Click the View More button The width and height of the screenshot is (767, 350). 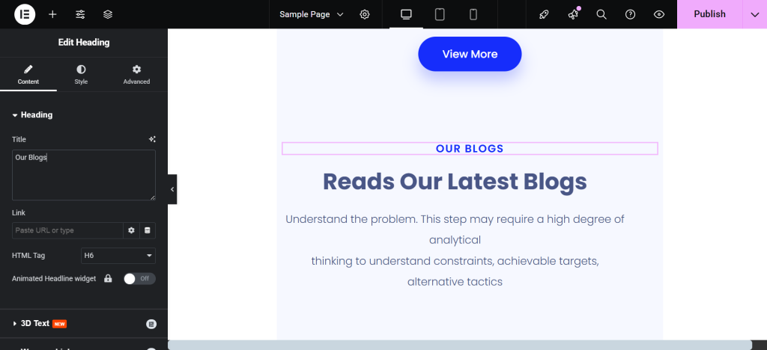point(470,54)
